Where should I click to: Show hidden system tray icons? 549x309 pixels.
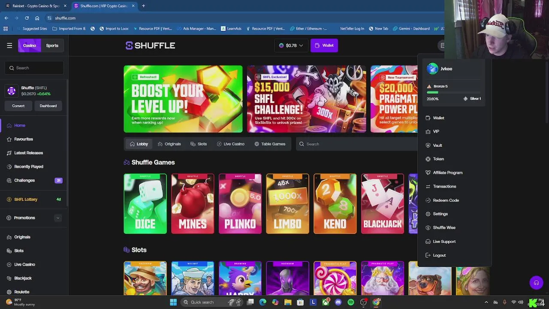[486, 302]
